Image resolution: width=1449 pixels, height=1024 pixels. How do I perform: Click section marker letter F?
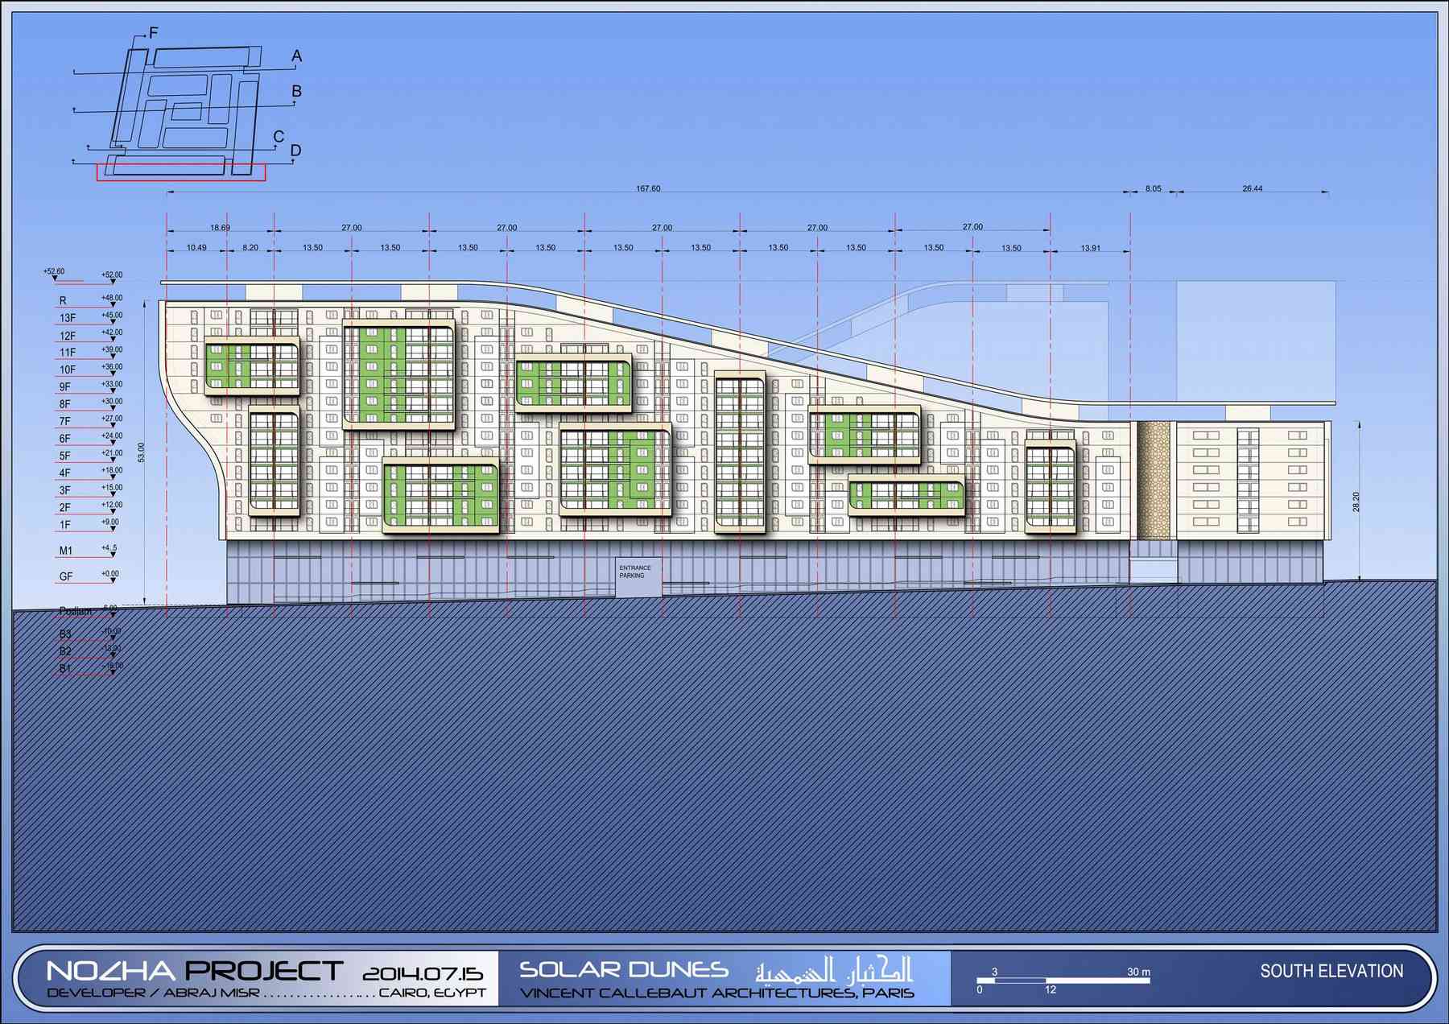pyautogui.click(x=153, y=33)
